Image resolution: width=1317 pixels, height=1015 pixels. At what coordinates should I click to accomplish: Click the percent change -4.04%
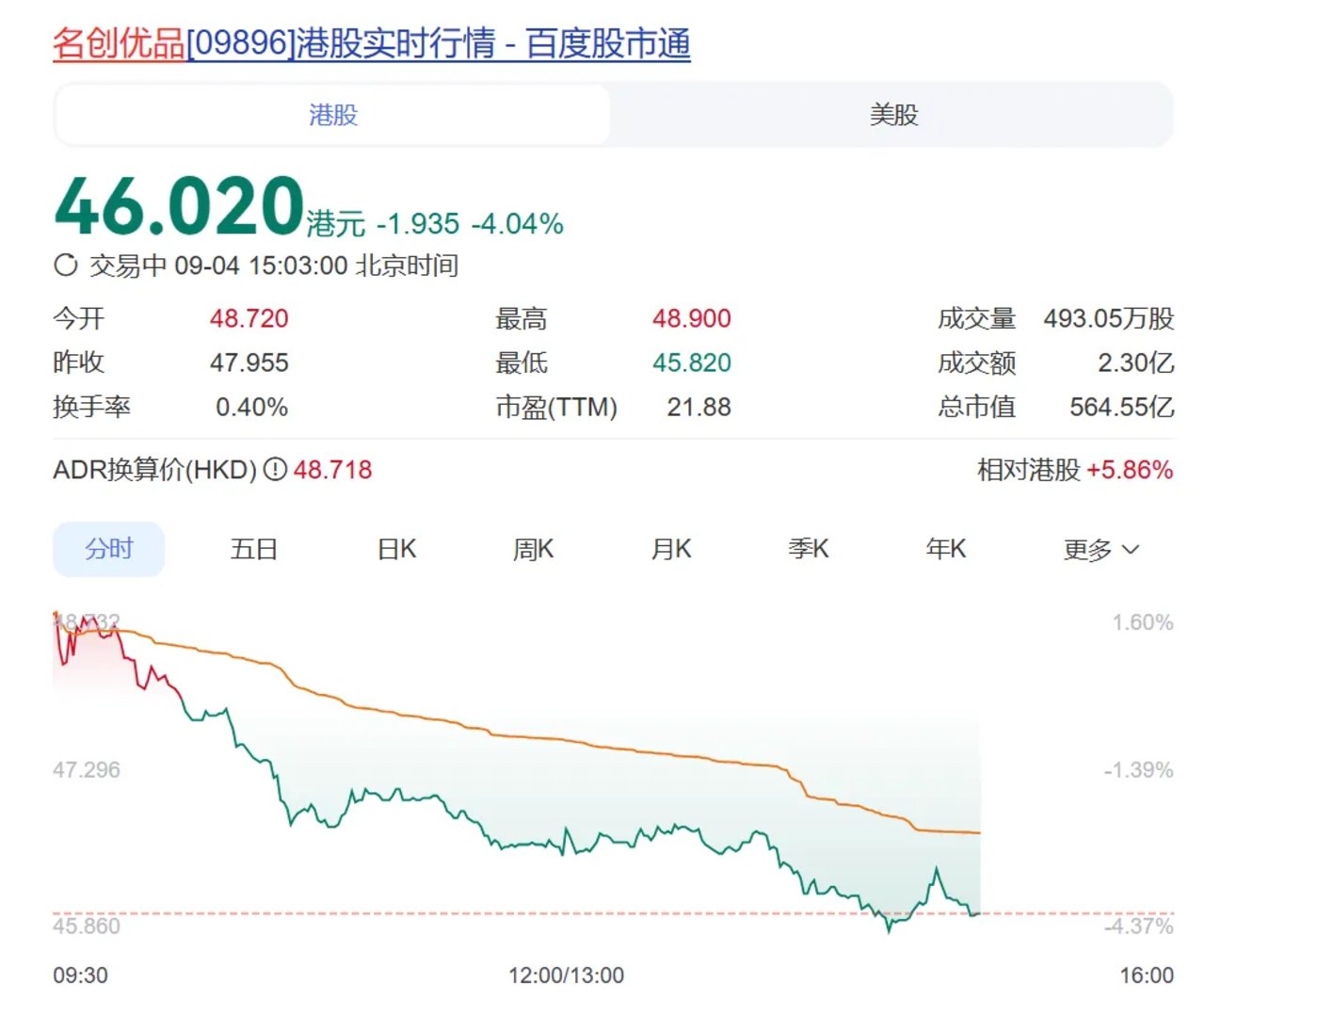coord(517,224)
